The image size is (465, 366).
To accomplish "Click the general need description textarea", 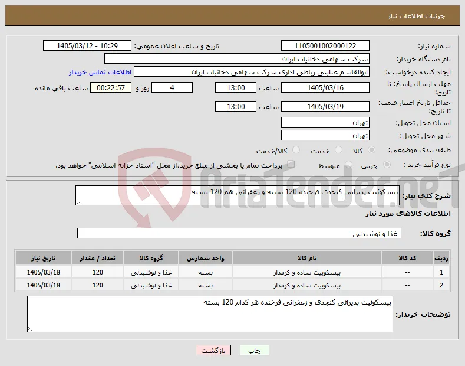I will (x=238, y=195).
